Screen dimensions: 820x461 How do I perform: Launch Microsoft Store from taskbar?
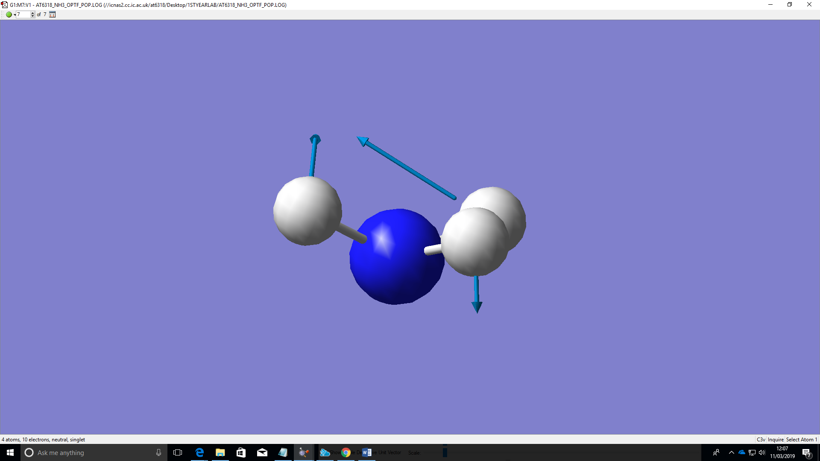point(241,452)
